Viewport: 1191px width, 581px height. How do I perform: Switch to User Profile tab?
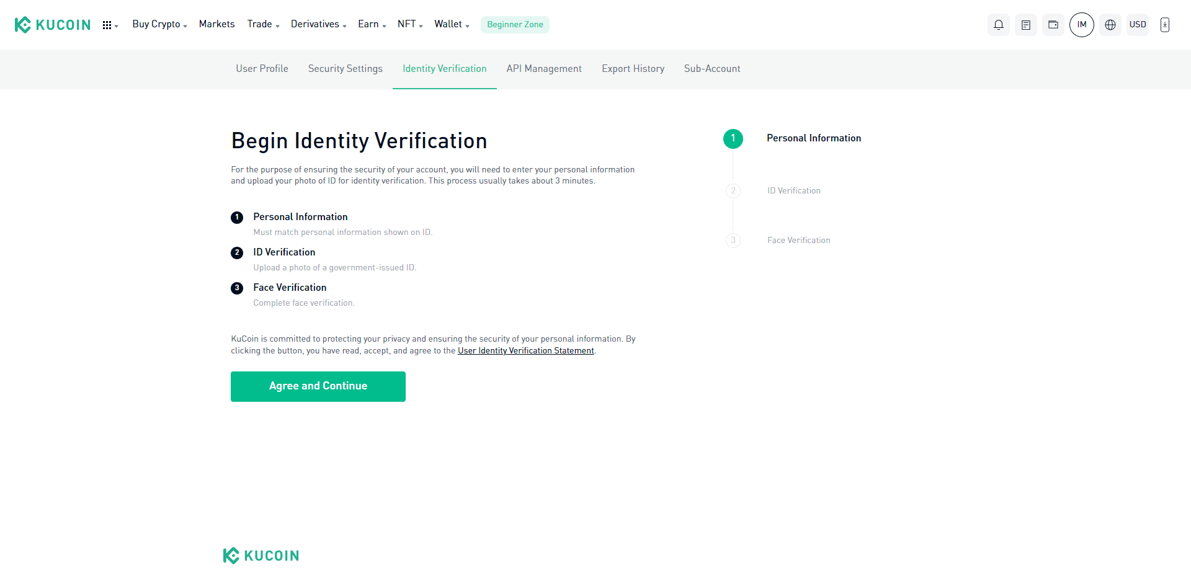pos(262,69)
